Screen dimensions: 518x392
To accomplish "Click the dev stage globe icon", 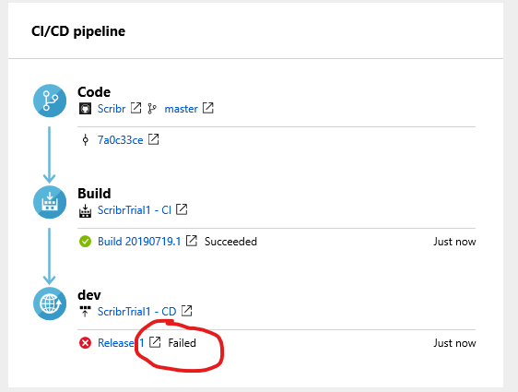I will (x=50, y=303).
